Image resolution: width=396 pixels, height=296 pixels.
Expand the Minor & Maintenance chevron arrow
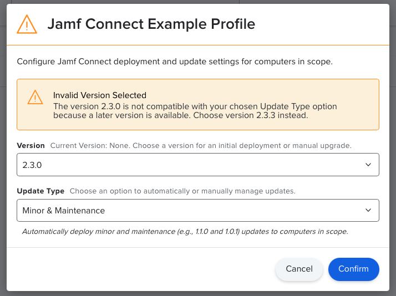368,210
